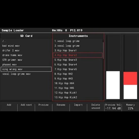Click the Preview Vol -17.94 dB value
Screen dimensions: 139x139
(x=113, y=108)
